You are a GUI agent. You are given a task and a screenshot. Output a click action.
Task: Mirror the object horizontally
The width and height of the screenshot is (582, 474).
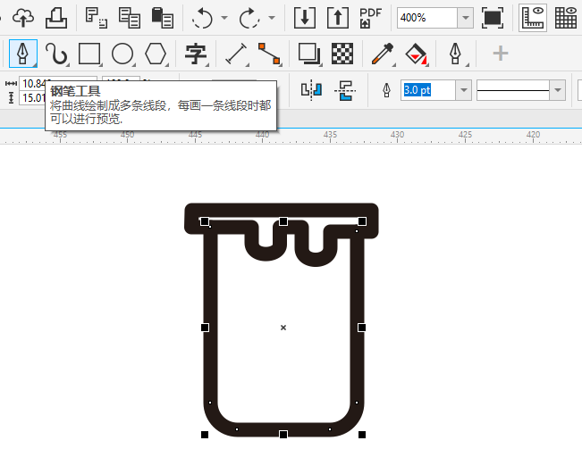point(311,90)
